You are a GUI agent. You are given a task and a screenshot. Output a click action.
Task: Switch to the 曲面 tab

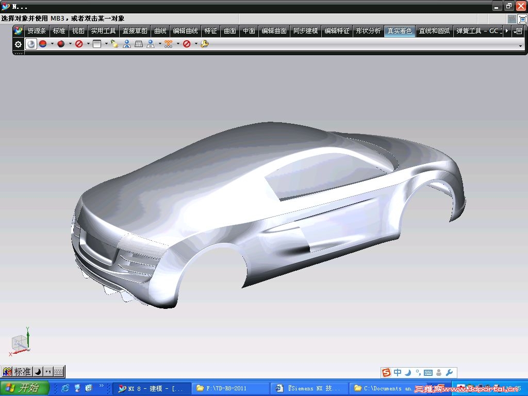230,31
